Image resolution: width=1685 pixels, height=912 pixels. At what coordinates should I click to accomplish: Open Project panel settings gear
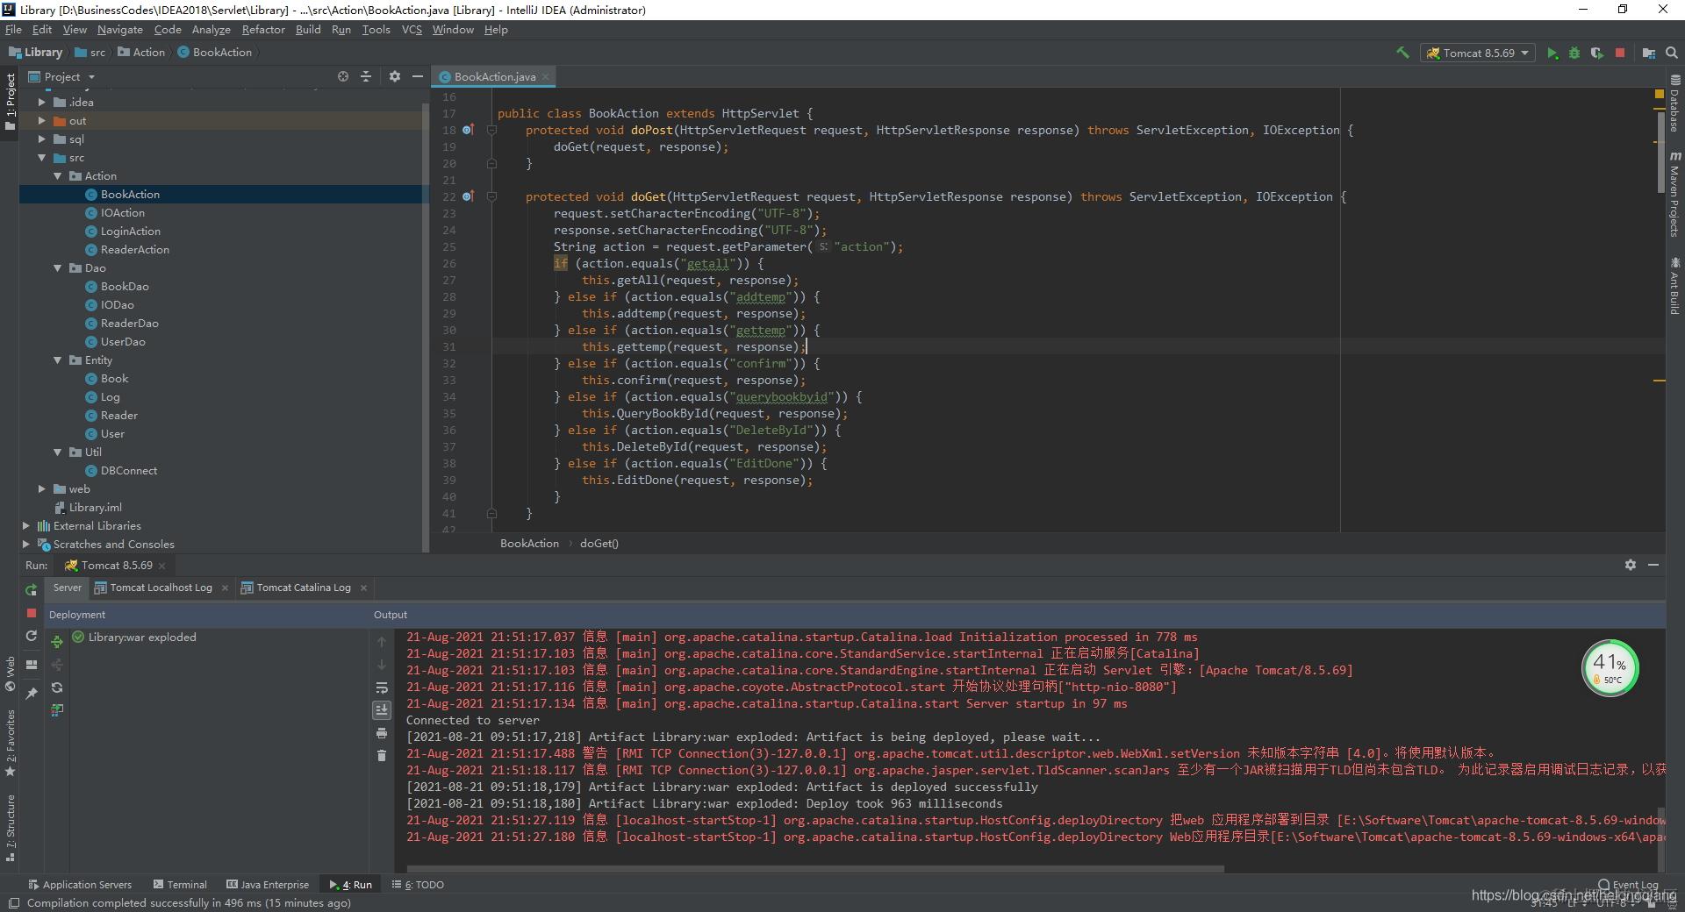pyautogui.click(x=395, y=76)
